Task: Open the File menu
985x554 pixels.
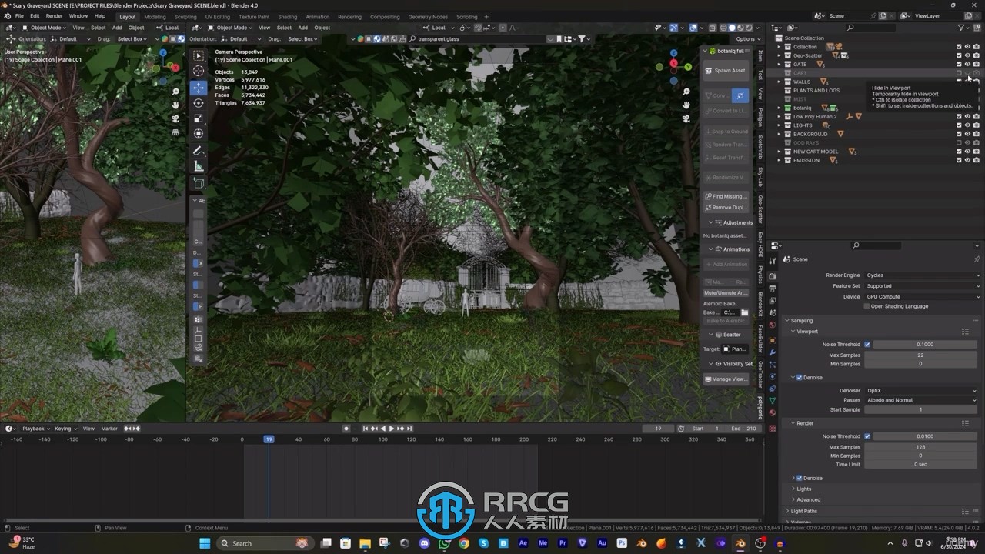Action: tap(19, 16)
